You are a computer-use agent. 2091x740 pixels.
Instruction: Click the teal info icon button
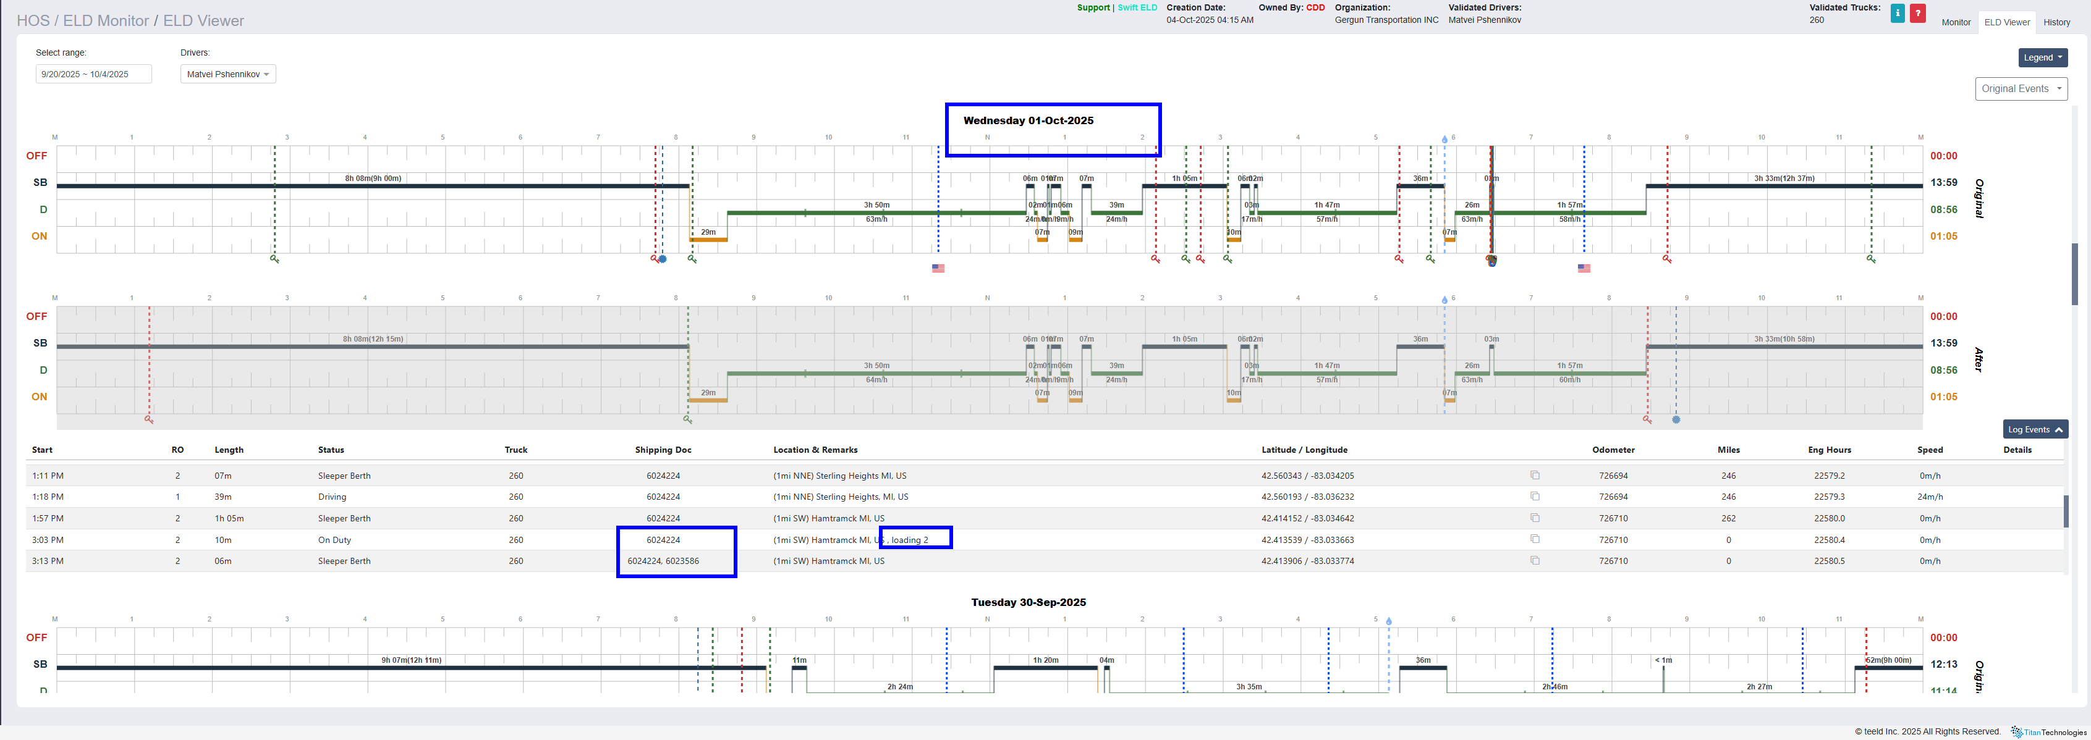coord(1897,13)
